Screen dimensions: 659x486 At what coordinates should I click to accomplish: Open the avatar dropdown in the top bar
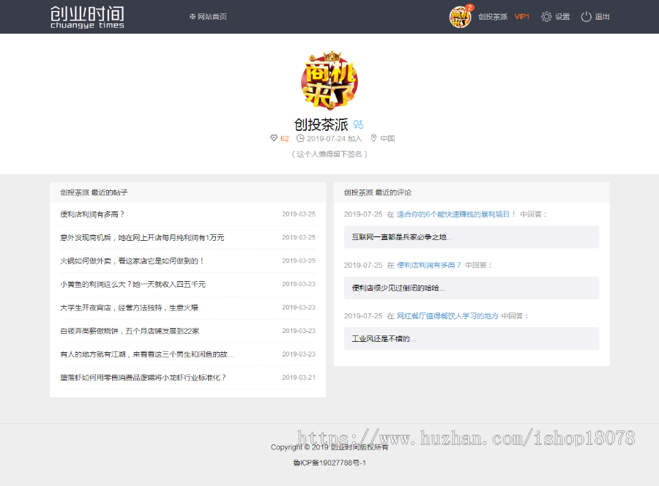460,16
